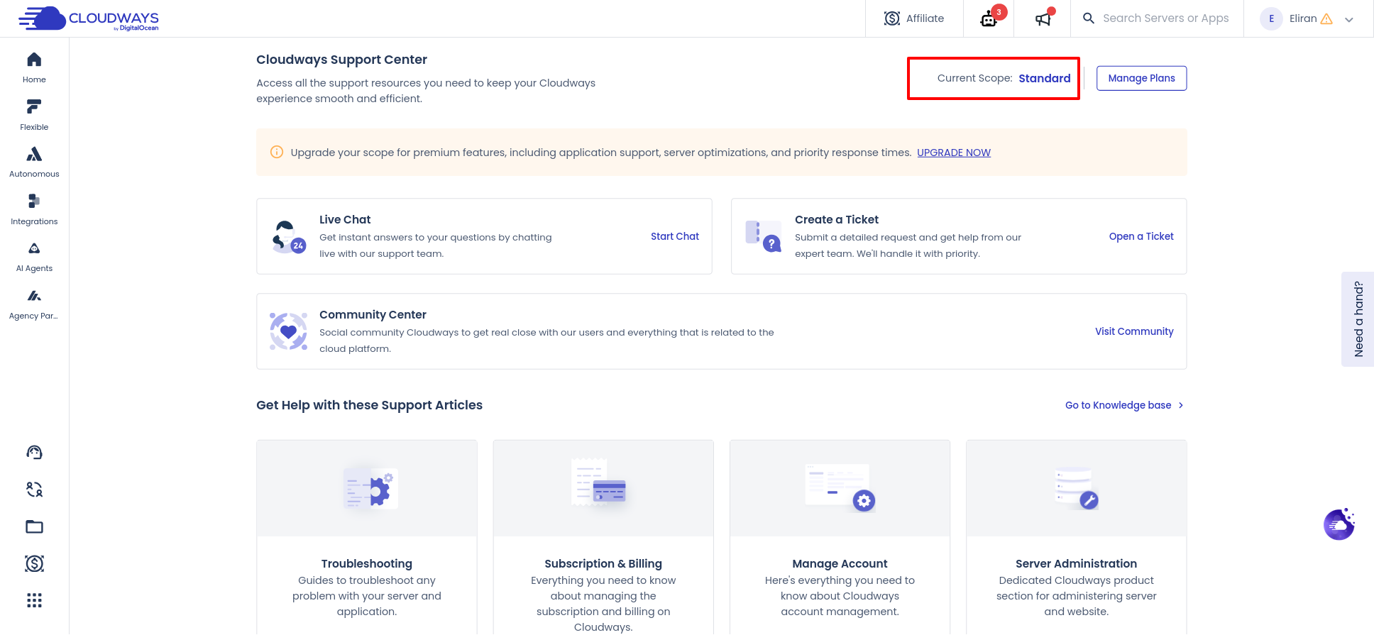Image resolution: width=1374 pixels, height=635 pixels.
Task: Click Get Help with these Support Articles heading
Action: 369,405
